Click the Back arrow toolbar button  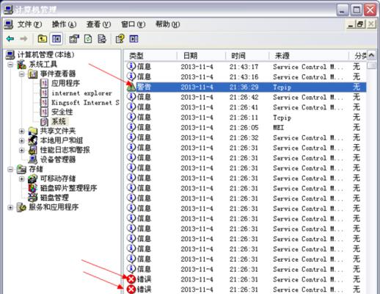pos(10,39)
